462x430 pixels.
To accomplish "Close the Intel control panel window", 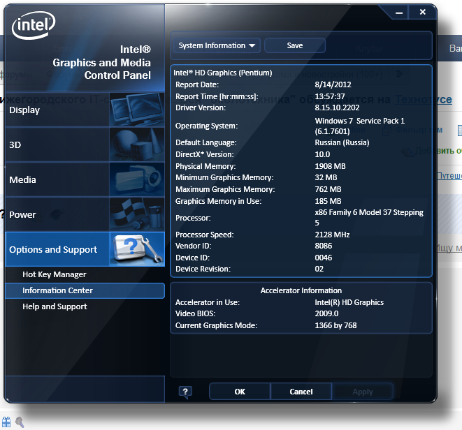I will pyautogui.click(x=423, y=12).
